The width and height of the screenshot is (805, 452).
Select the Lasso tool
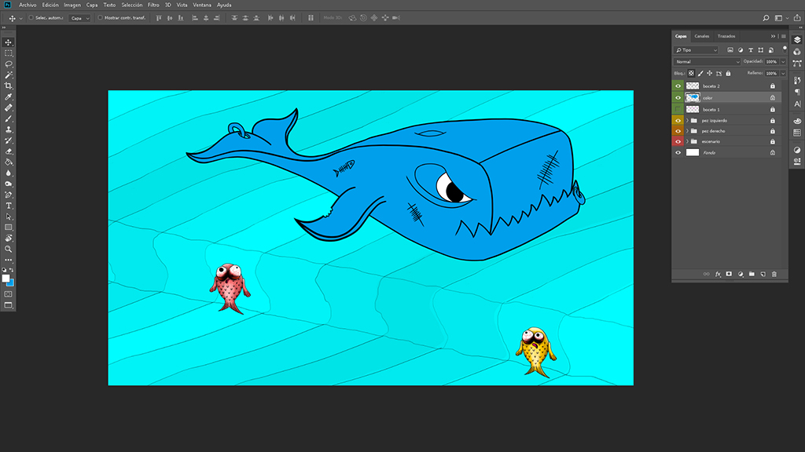point(9,64)
